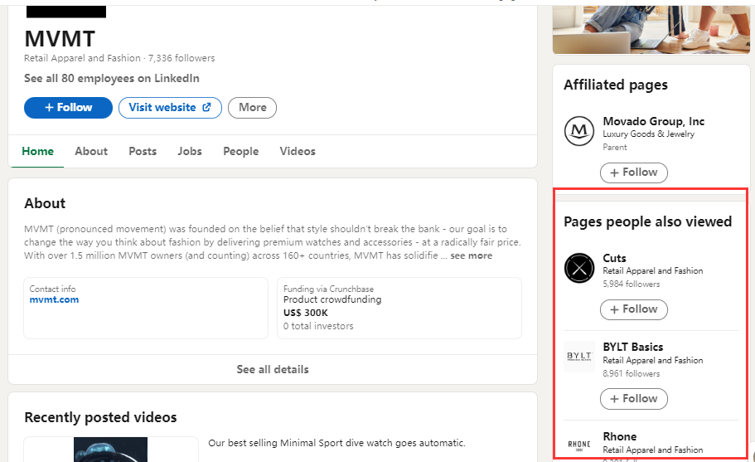Click the MVMT company heading
755x462 pixels.
pos(60,39)
